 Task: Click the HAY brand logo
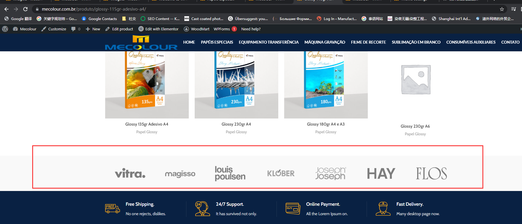click(x=381, y=173)
